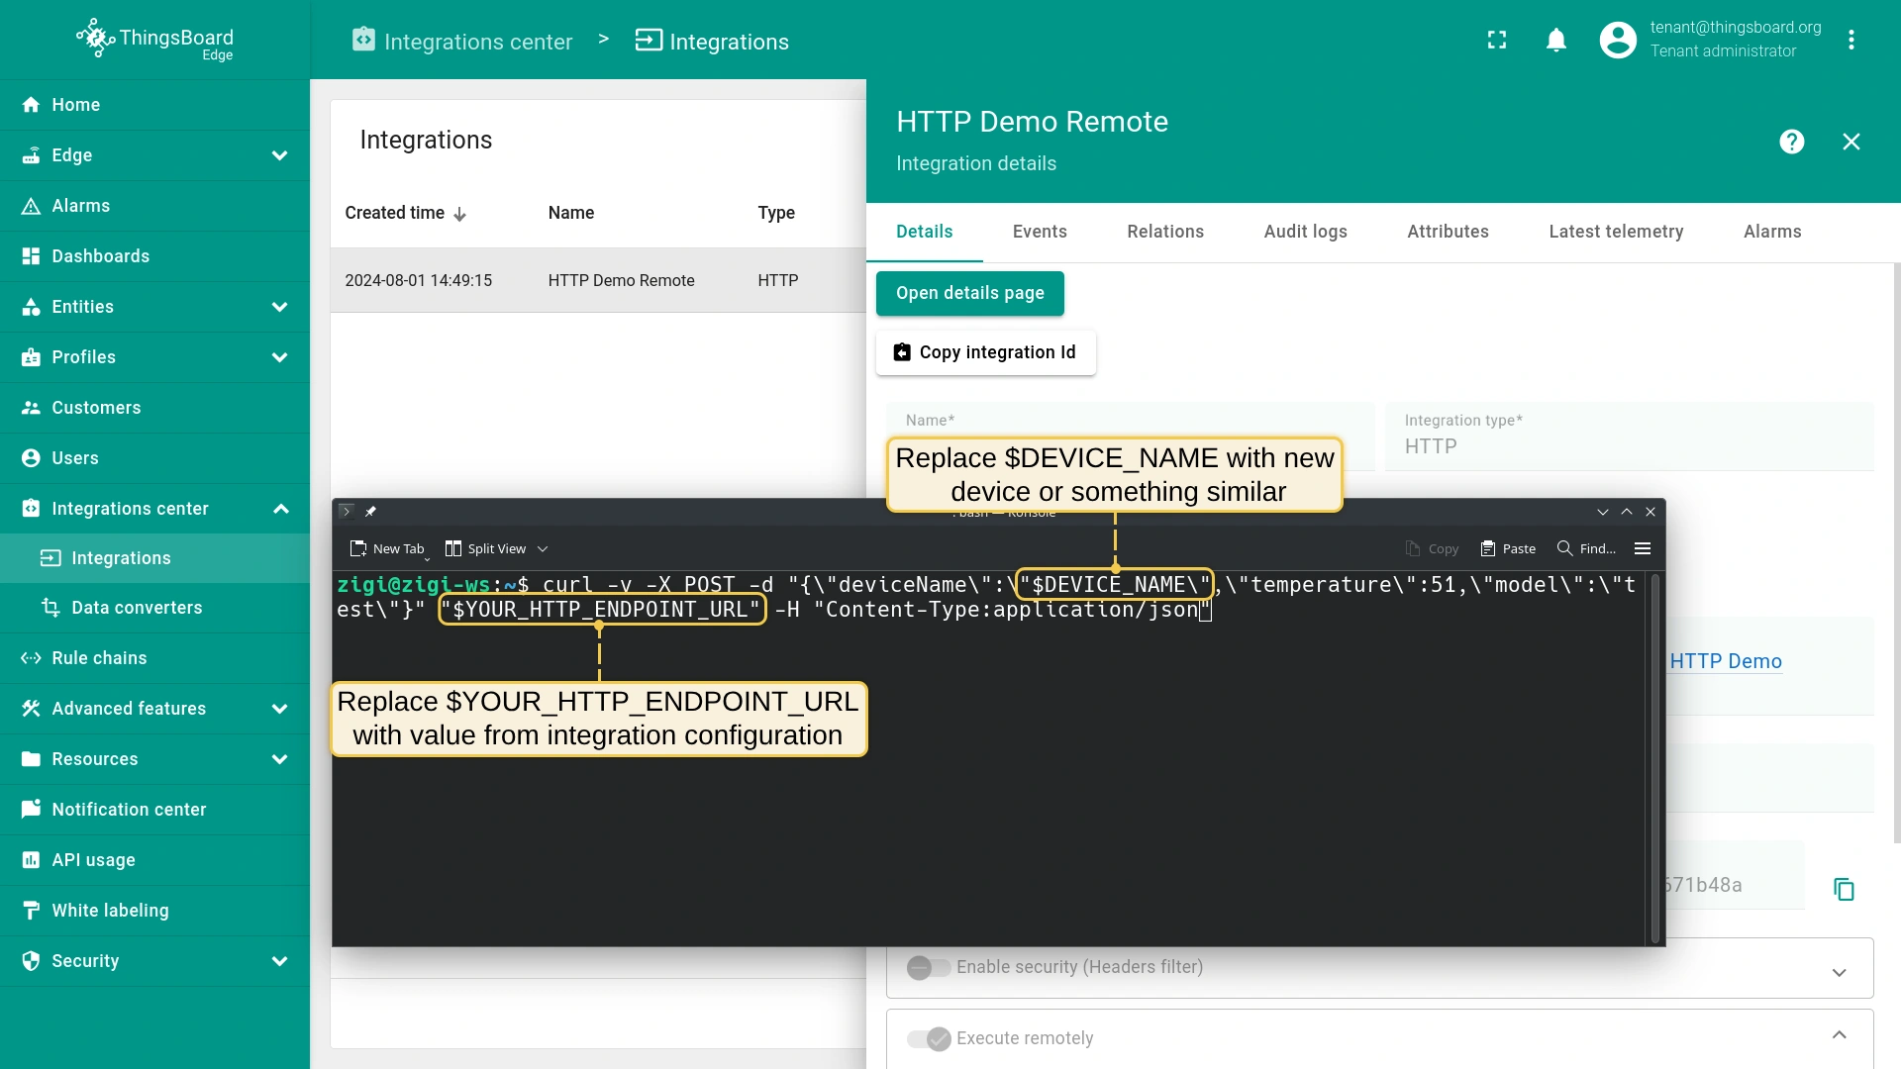Toggle the Execute remotely switch
The image size is (1901, 1069).
click(928, 1038)
